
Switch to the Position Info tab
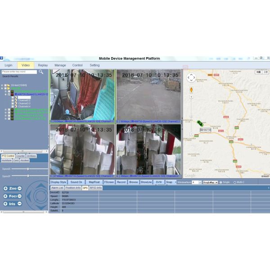pos(73,188)
